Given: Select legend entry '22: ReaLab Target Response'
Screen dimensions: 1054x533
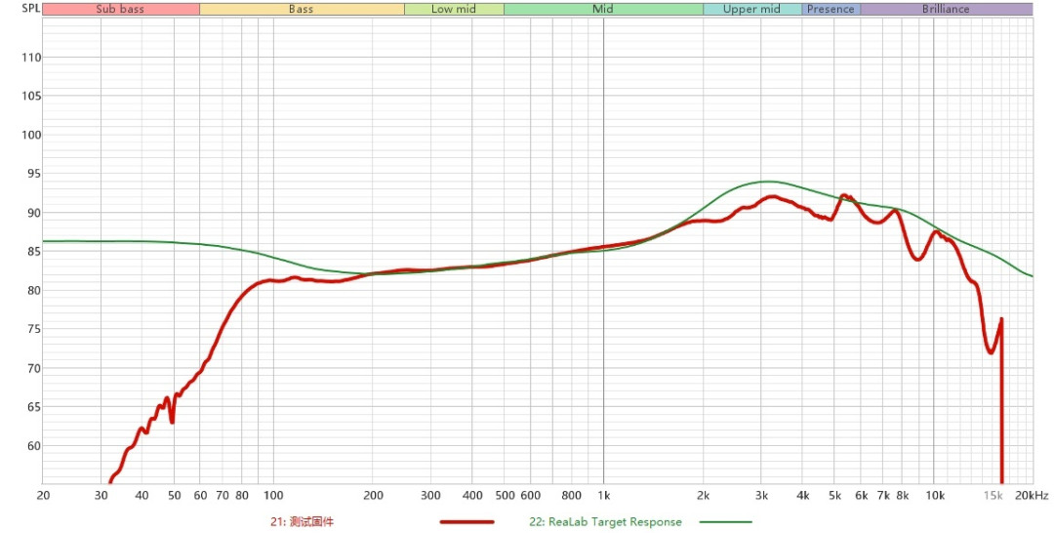Looking at the screenshot, I should (605, 522).
